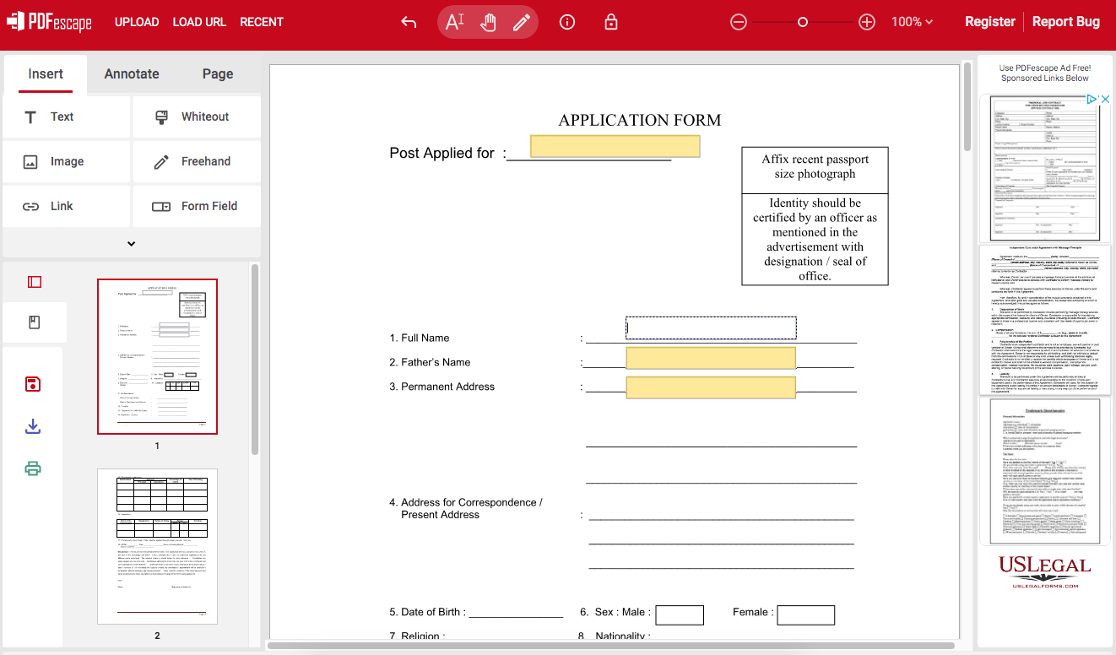The height and width of the screenshot is (655, 1116).
Task: Expand more insert tools with the chevron
Action: pyautogui.click(x=131, y=243)
